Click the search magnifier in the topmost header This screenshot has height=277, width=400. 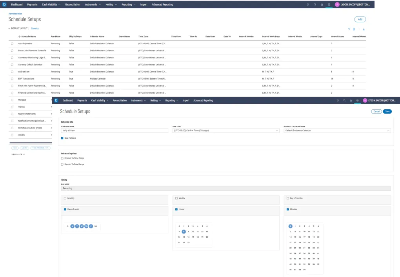315,5
